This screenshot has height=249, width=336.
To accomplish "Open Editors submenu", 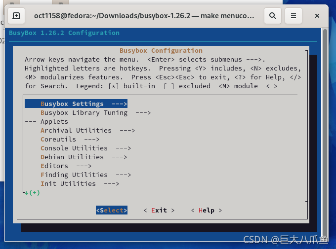I will [x=66, y=166].
